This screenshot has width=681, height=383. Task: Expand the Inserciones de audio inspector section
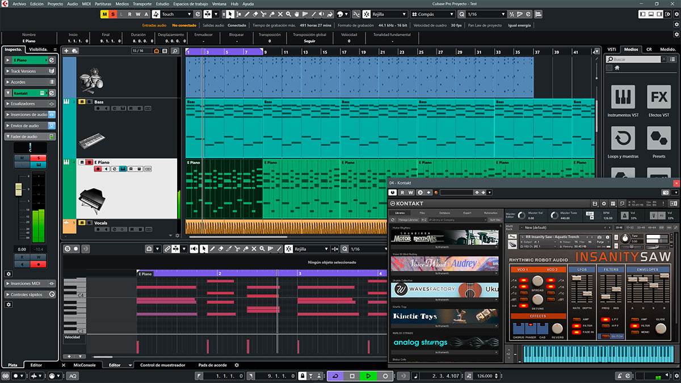pyautogui.click(x=30, y=115)
